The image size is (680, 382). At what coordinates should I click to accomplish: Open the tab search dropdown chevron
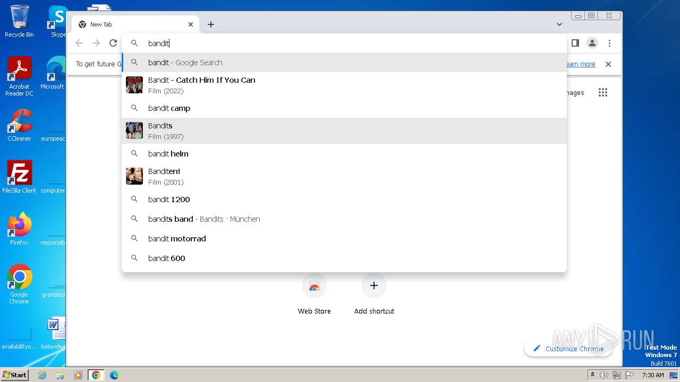pos(559,24)
